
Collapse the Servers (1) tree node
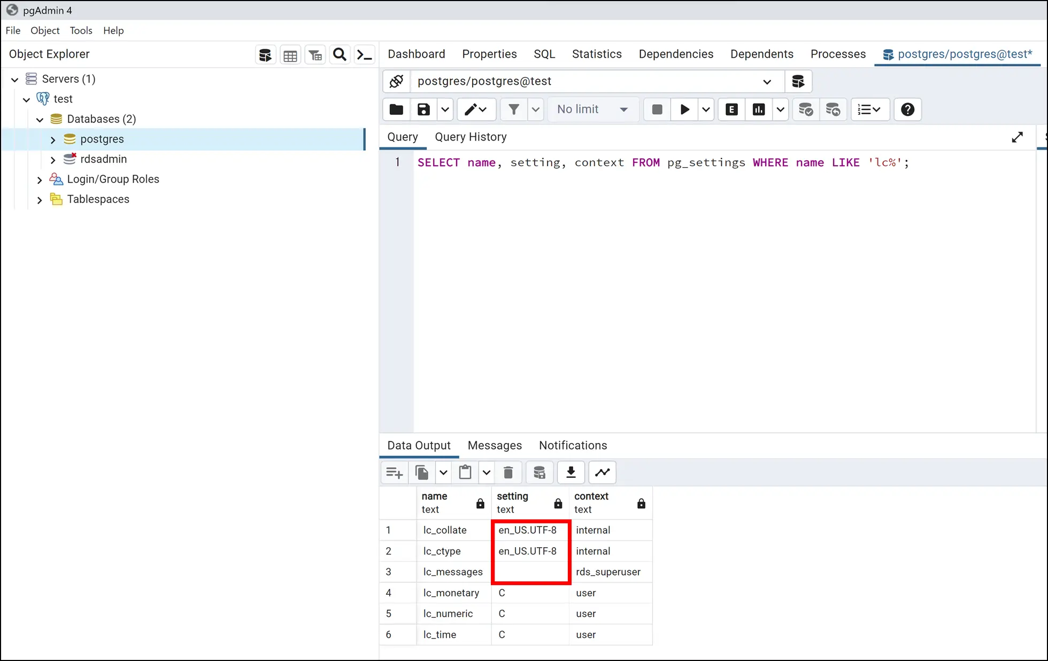click(15, 80)
